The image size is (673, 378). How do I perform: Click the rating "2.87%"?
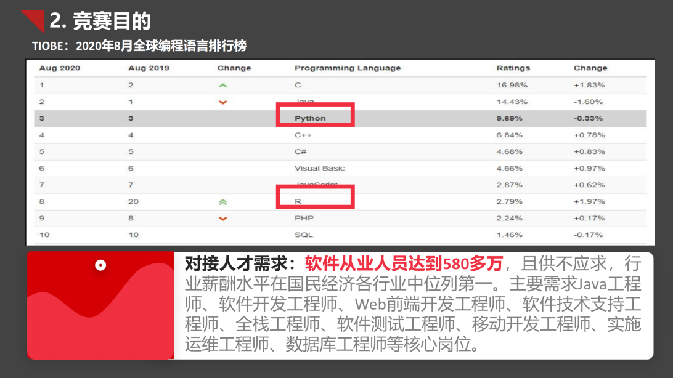point(510,185)
